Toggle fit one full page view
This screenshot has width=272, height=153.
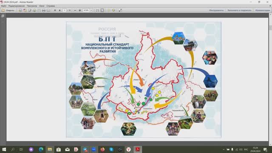[x=102, y=10]
